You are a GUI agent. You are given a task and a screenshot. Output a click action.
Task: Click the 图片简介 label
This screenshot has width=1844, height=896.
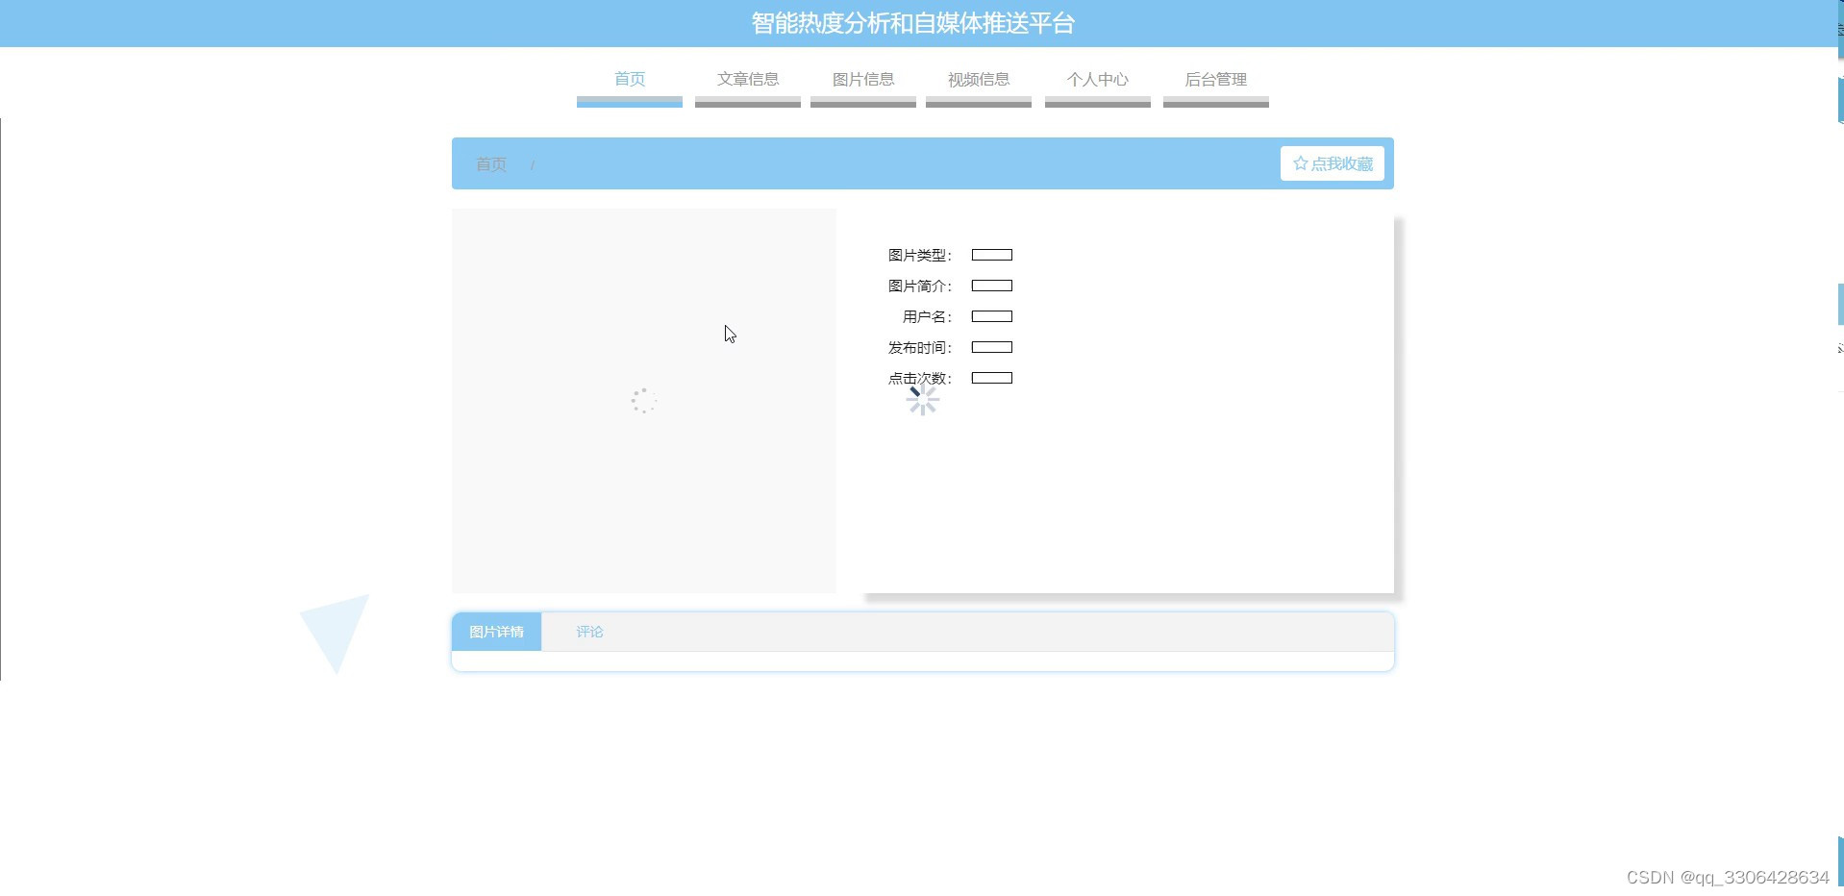coord(919,286)
